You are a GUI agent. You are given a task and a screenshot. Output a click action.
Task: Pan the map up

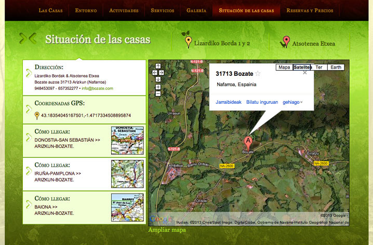point(158,66)
